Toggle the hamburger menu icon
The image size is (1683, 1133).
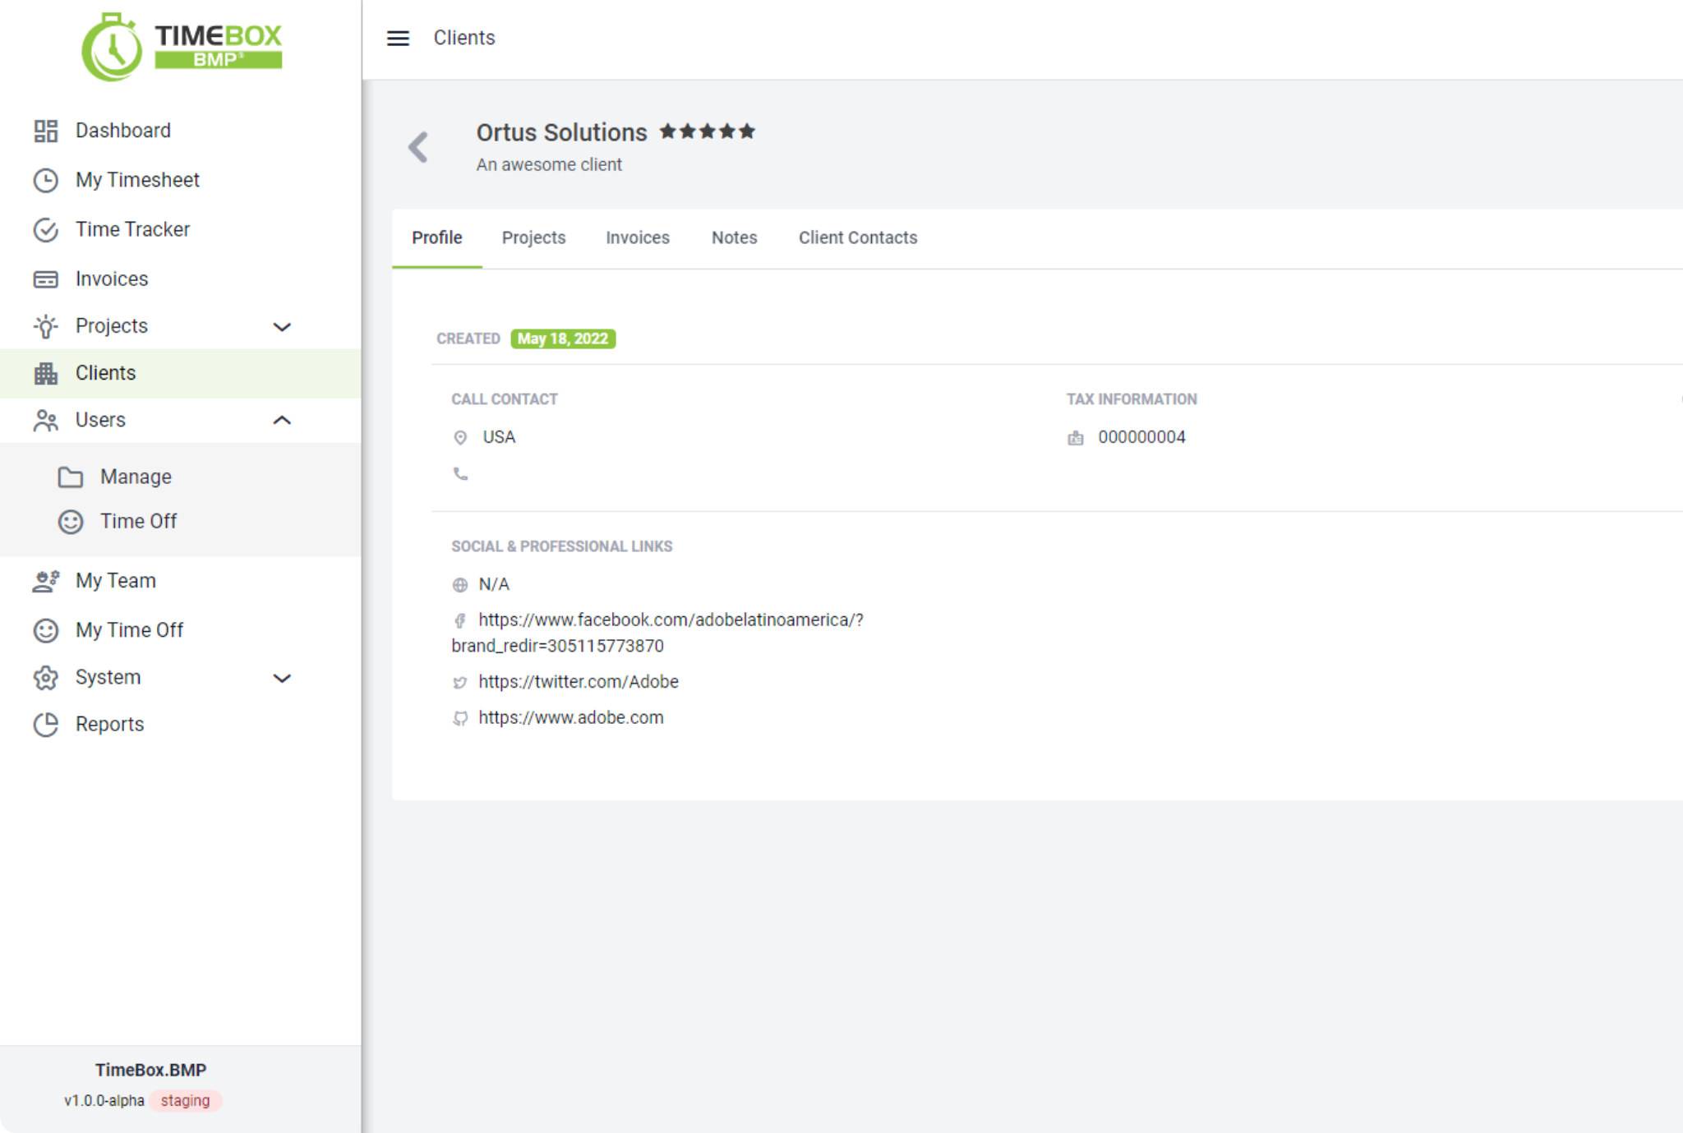click(398, 38)
